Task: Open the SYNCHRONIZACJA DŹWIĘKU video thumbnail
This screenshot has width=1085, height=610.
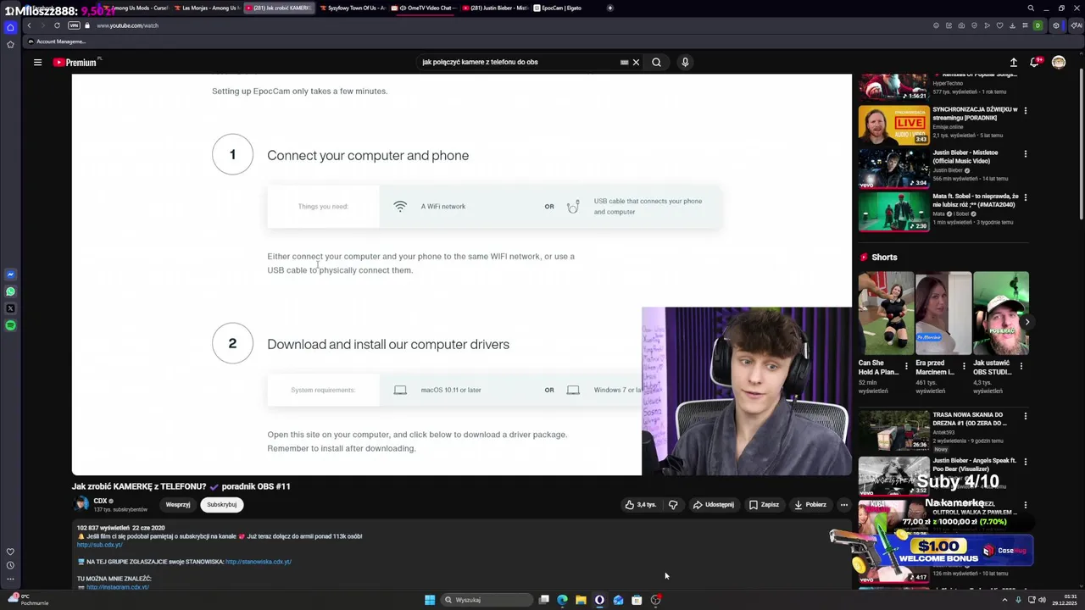Action: click(894, 125)
